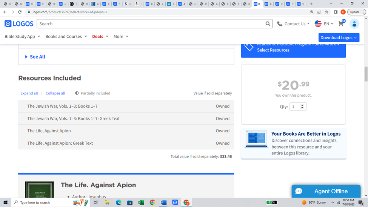Open The Life, Against Apion row
The image size is (368, 207).
click(126, 131)
